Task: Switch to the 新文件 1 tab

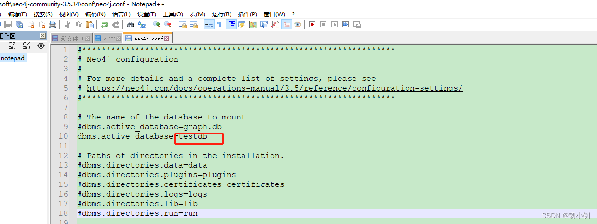Action: point(72,39)
